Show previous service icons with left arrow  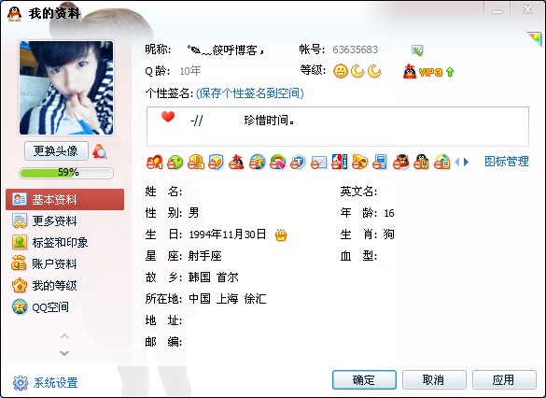pos(457,162)
